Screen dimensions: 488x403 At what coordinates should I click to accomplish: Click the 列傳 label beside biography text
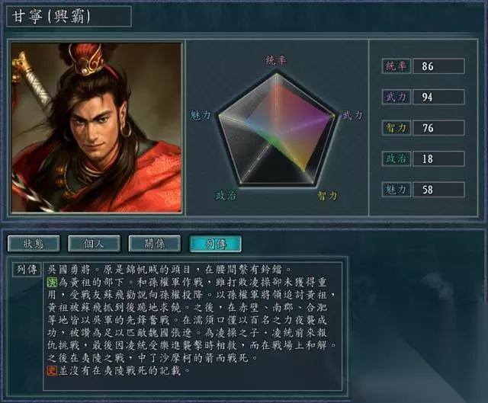coord(27,269)
